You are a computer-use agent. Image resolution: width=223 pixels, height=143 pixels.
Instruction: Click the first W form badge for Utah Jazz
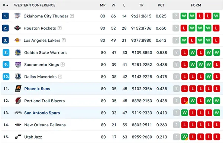[185, 137]
